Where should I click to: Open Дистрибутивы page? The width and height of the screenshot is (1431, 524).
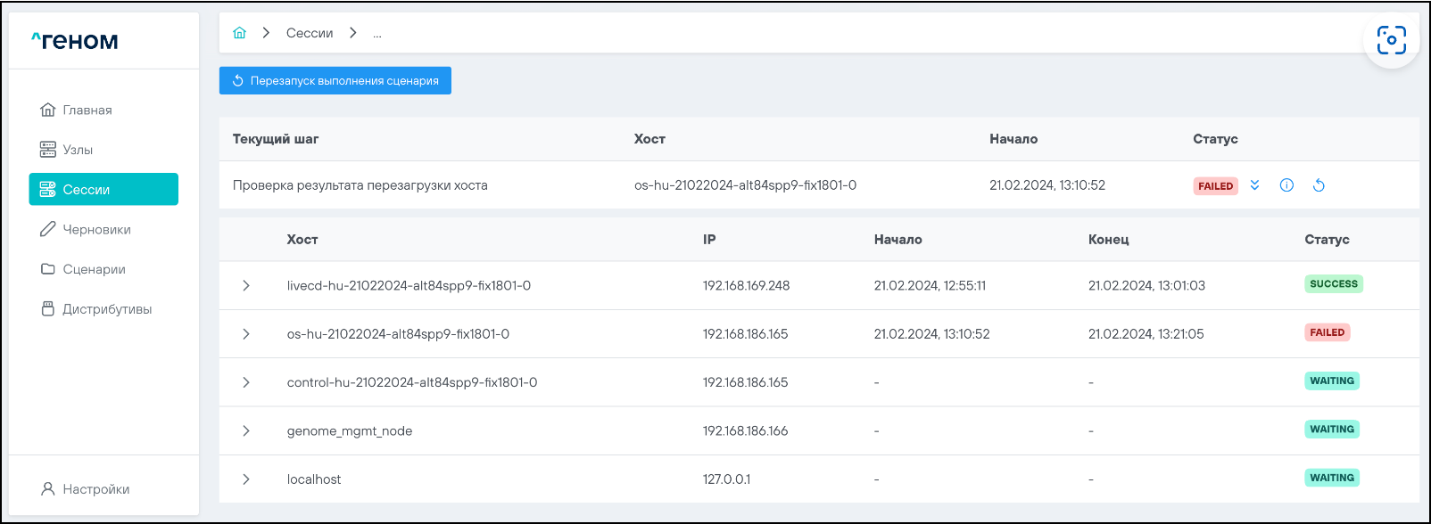click(106, 309)
